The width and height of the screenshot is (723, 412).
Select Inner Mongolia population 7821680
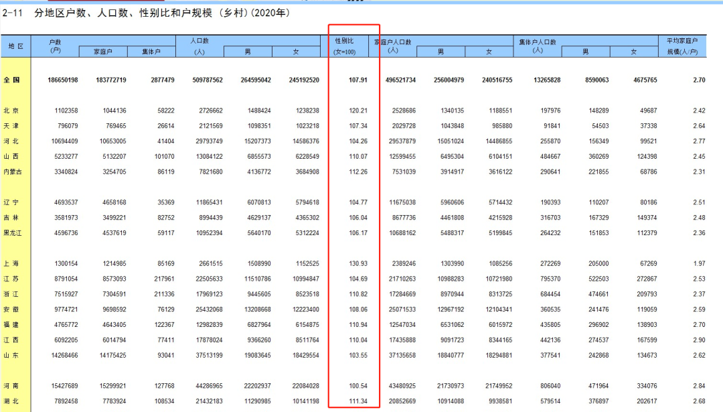coord(211,171)
